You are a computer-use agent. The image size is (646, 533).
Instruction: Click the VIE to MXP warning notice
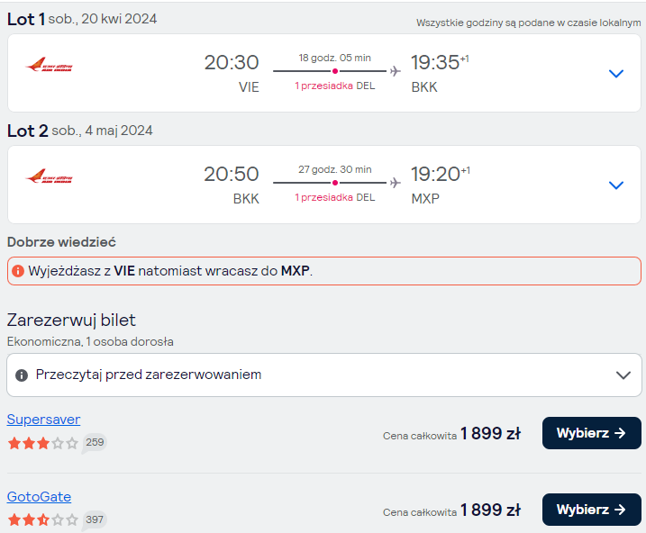point(324,271)
